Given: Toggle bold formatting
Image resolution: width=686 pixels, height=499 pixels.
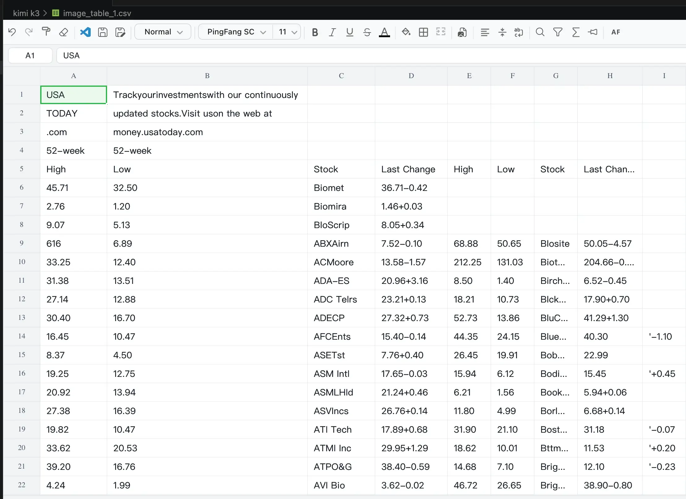Looking at the screenshot, I should click(x=315, y=32).
